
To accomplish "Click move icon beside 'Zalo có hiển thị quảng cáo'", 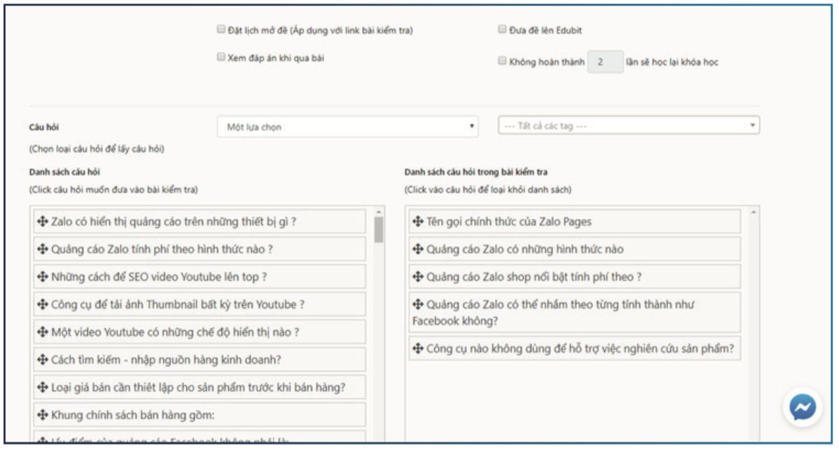I will (x=43, y=221).
